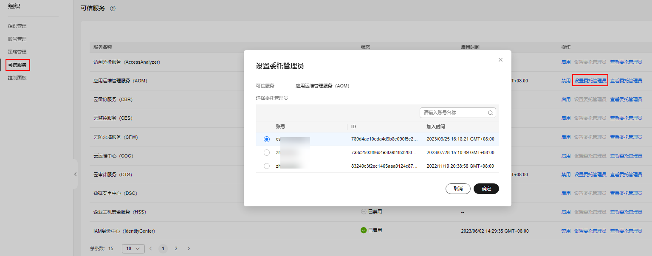The image size is (652, 256).
Task: Open 账号管理 in the left menu
Action: pos(17,39)
